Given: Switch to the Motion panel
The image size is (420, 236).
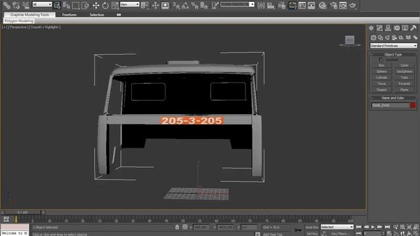Looking at the screenshot, I should click(x=396, y=28).
